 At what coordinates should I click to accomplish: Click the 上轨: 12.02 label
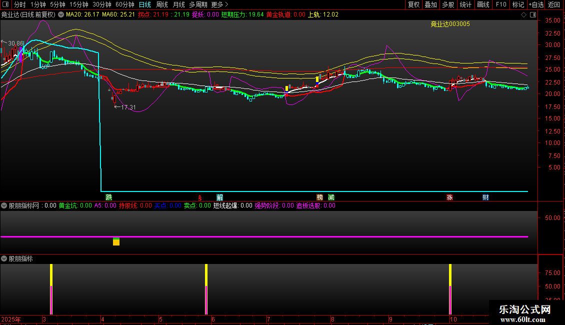coord(323,15)
